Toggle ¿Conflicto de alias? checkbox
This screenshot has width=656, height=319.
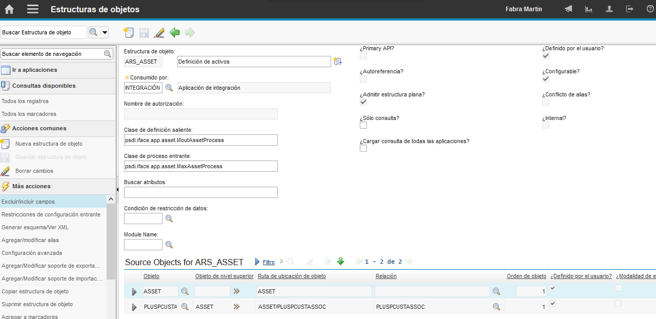[546, 102]
